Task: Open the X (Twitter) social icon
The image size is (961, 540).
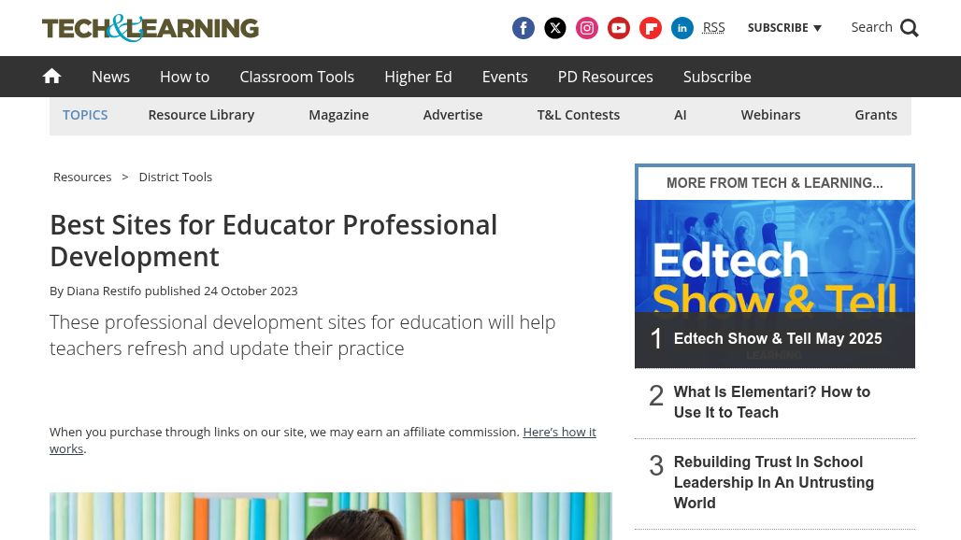Action: [x=555, y=28]
